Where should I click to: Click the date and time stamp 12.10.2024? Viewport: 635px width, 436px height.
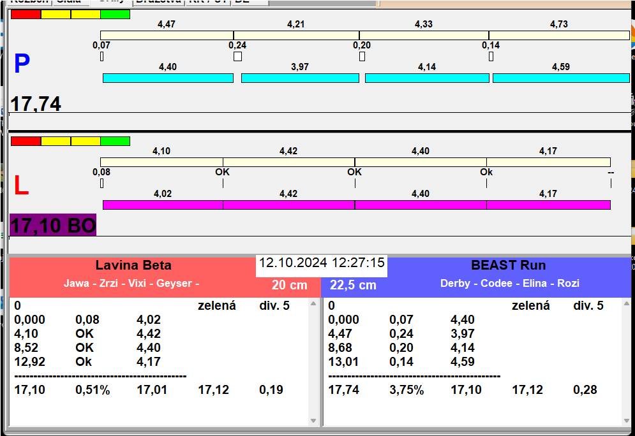322,263
